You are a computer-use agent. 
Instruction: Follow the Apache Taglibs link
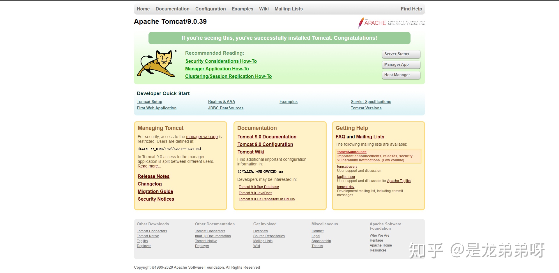399,181
